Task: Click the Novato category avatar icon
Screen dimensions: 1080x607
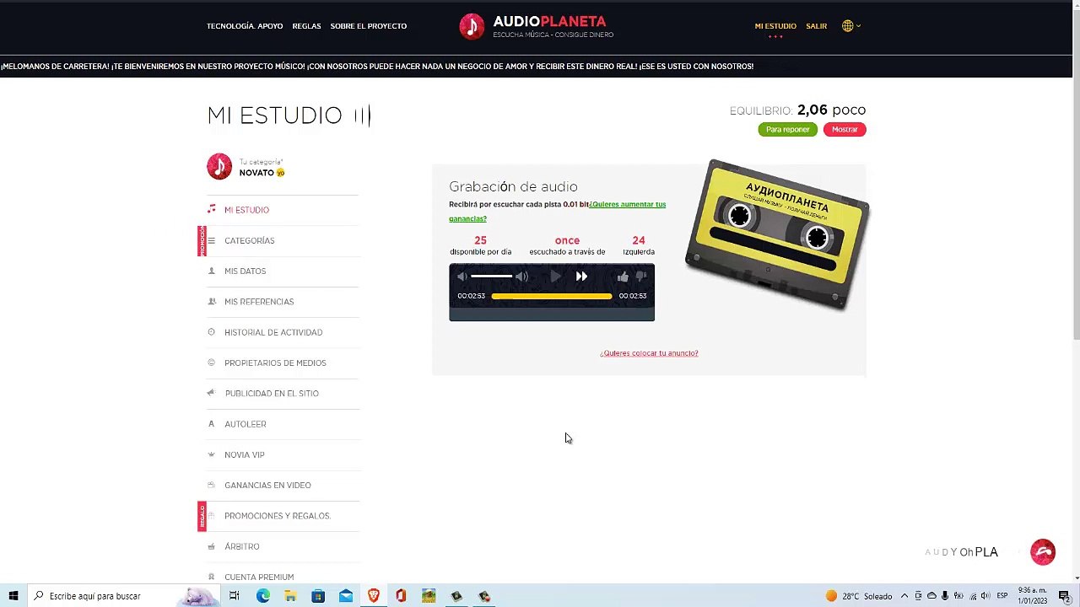Action: coord(219,166)
